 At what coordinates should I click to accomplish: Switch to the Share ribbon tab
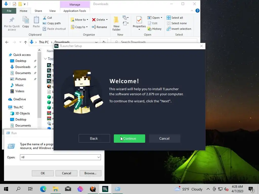[38, 11]
